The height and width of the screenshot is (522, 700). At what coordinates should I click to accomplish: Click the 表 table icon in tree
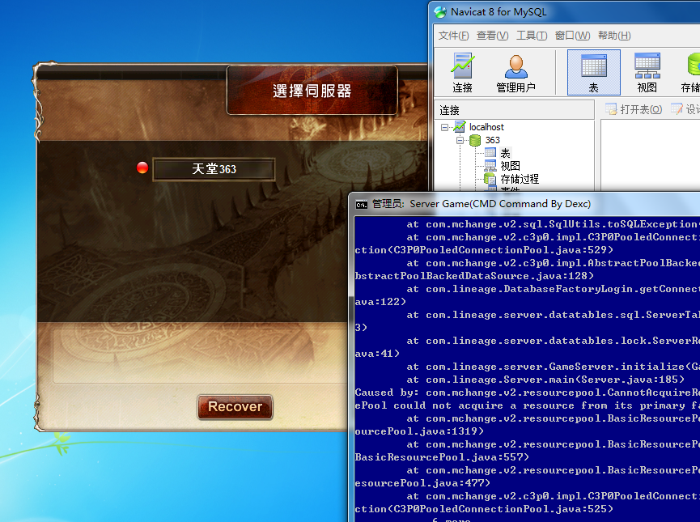[490, 153]
